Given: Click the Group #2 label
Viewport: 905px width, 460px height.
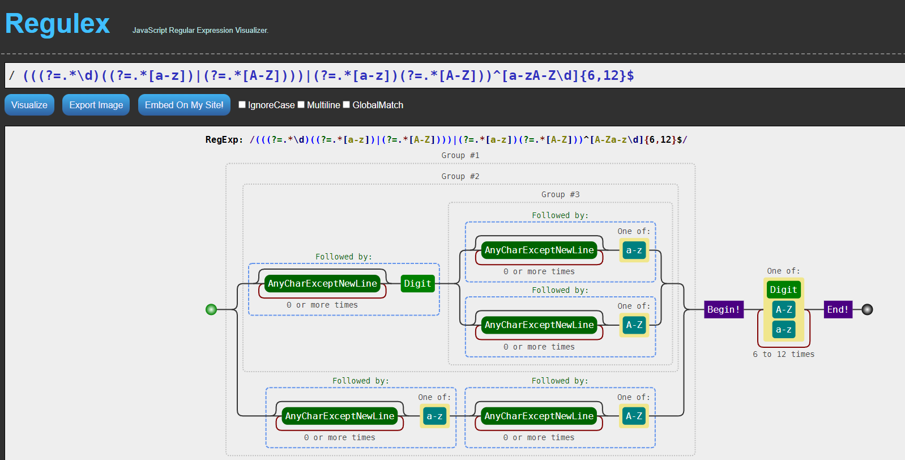Looking at the screenshot, I should click(460, 176).
